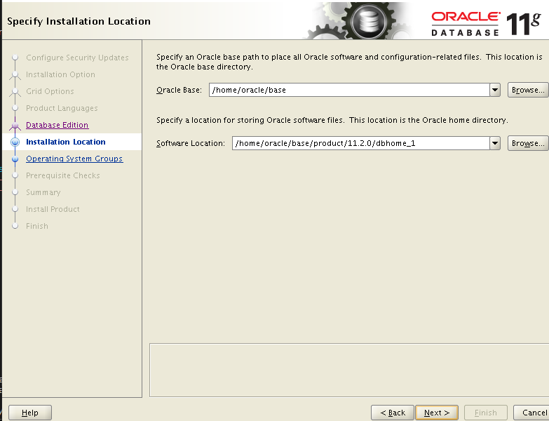549x421 pixels.
Task: Cancel the installation wizard
Action: [x=531, y=413]
